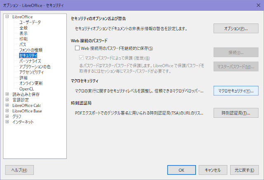Select セキュリティ in the tree

28,55
